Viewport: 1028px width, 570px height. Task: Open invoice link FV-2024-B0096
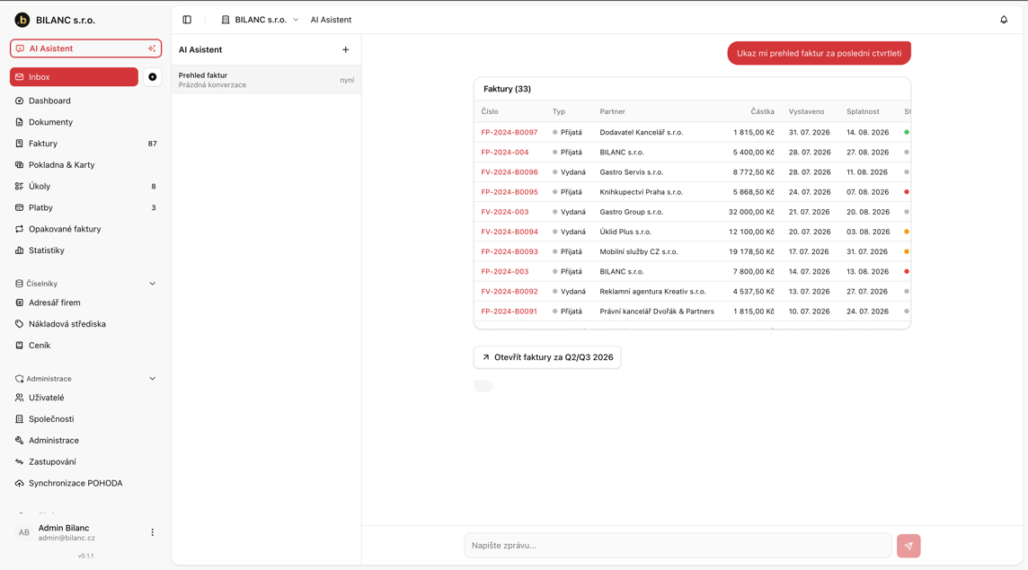coord(510,172)
